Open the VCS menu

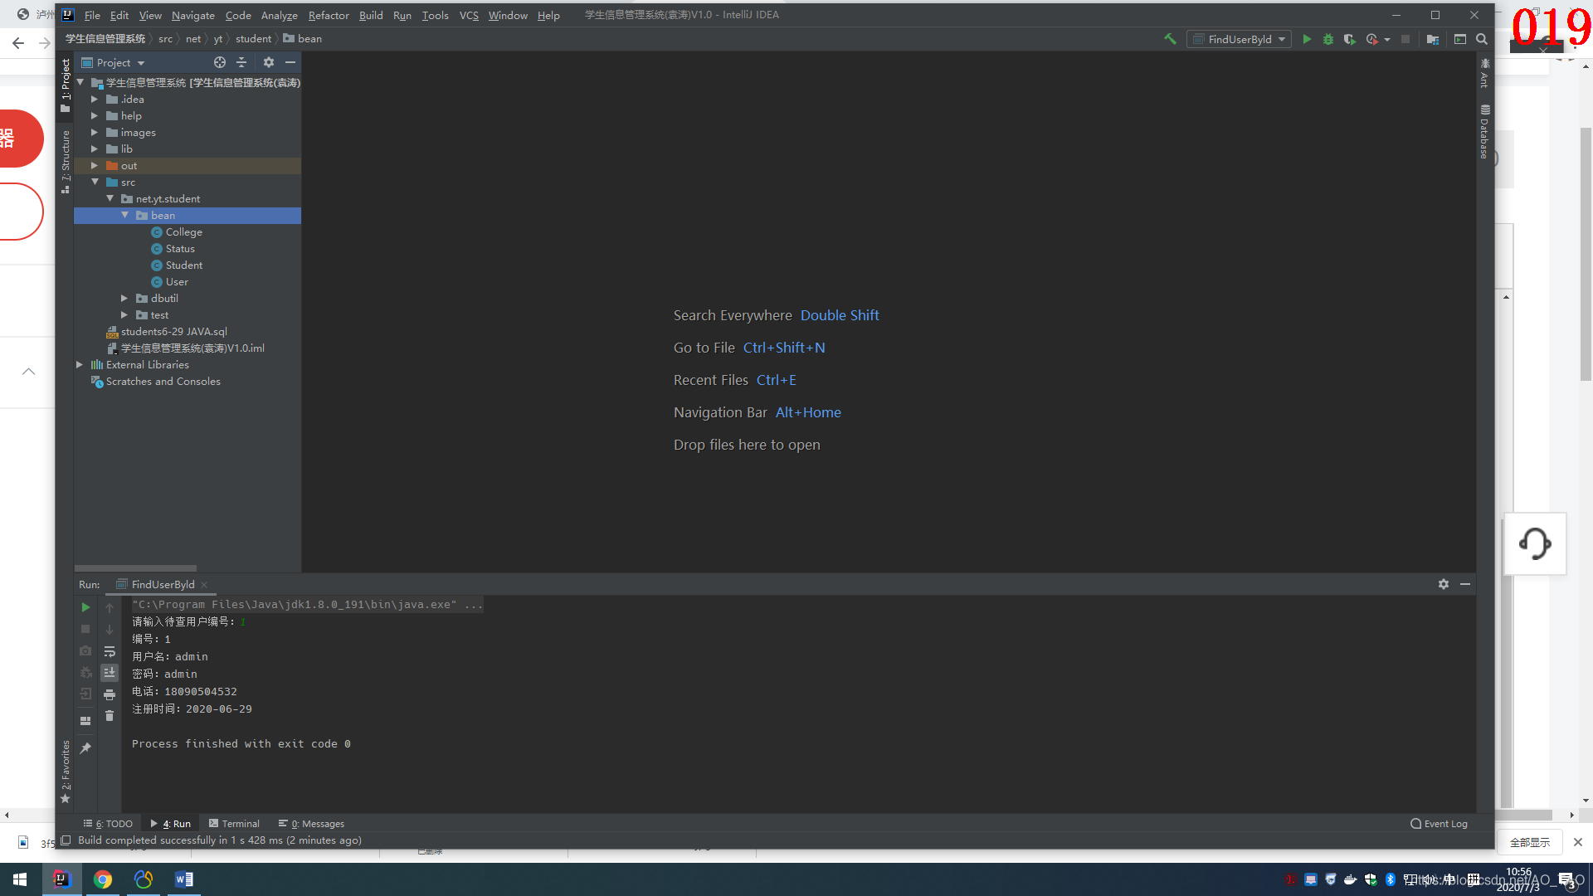pos(469,15)
